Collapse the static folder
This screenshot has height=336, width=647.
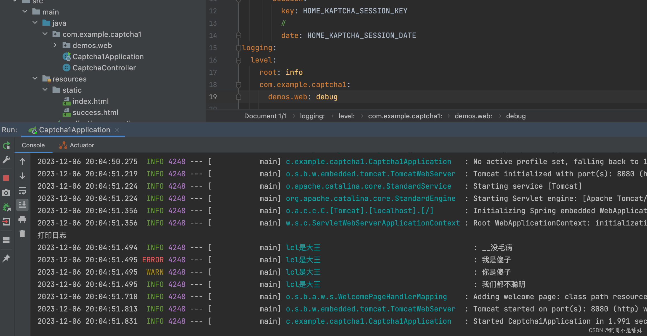tap(45, 90)
